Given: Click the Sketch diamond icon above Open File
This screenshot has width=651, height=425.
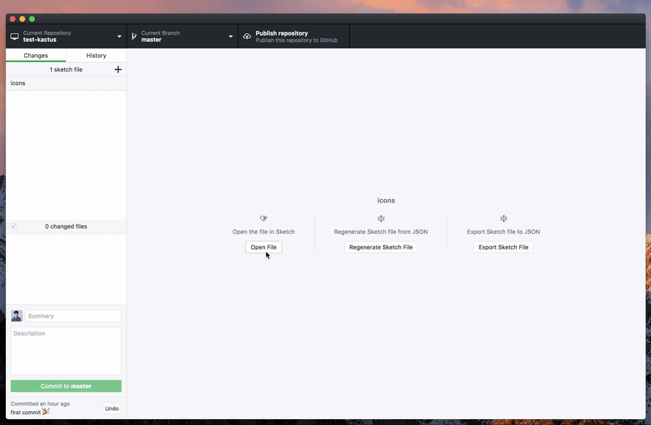Looking at the screenshot, I should click(x=263, y=218).
